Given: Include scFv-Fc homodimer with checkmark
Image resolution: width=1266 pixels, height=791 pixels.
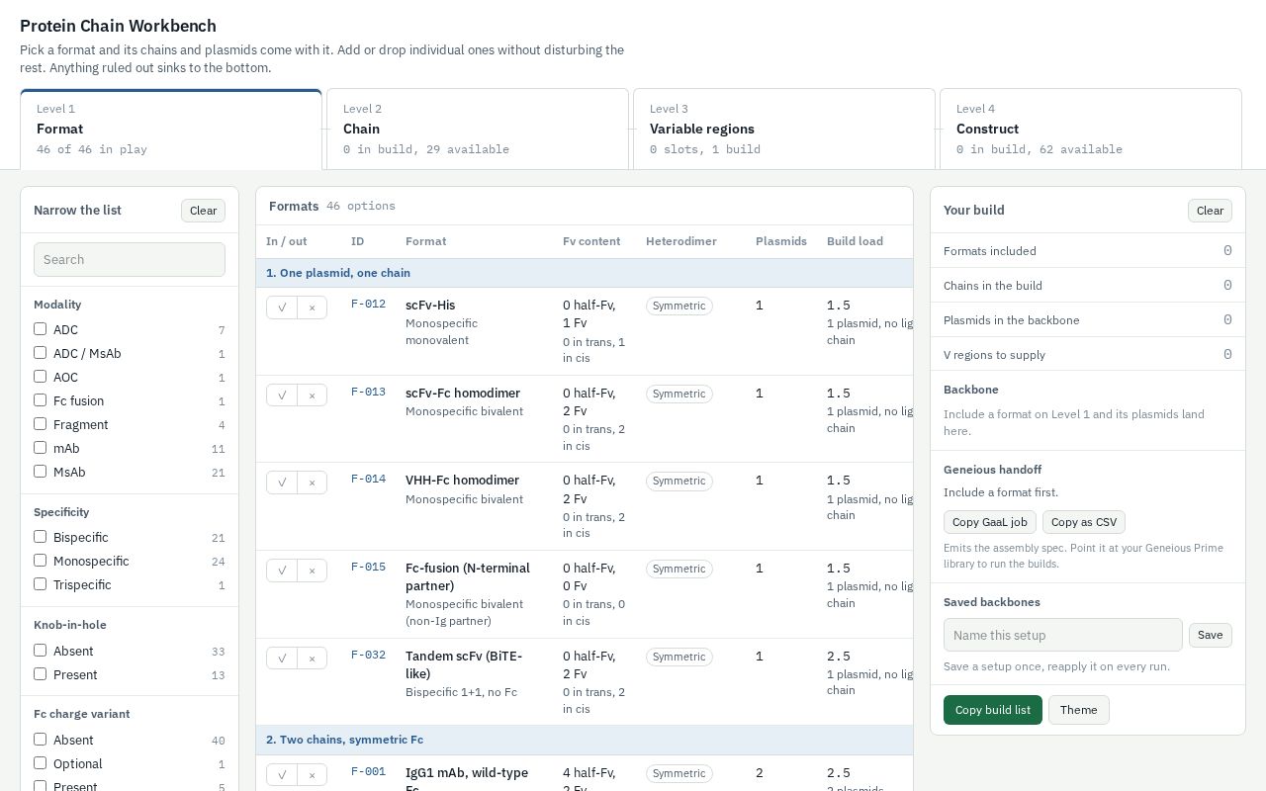Looking at the screenshot, I should [x=282, y=395].
